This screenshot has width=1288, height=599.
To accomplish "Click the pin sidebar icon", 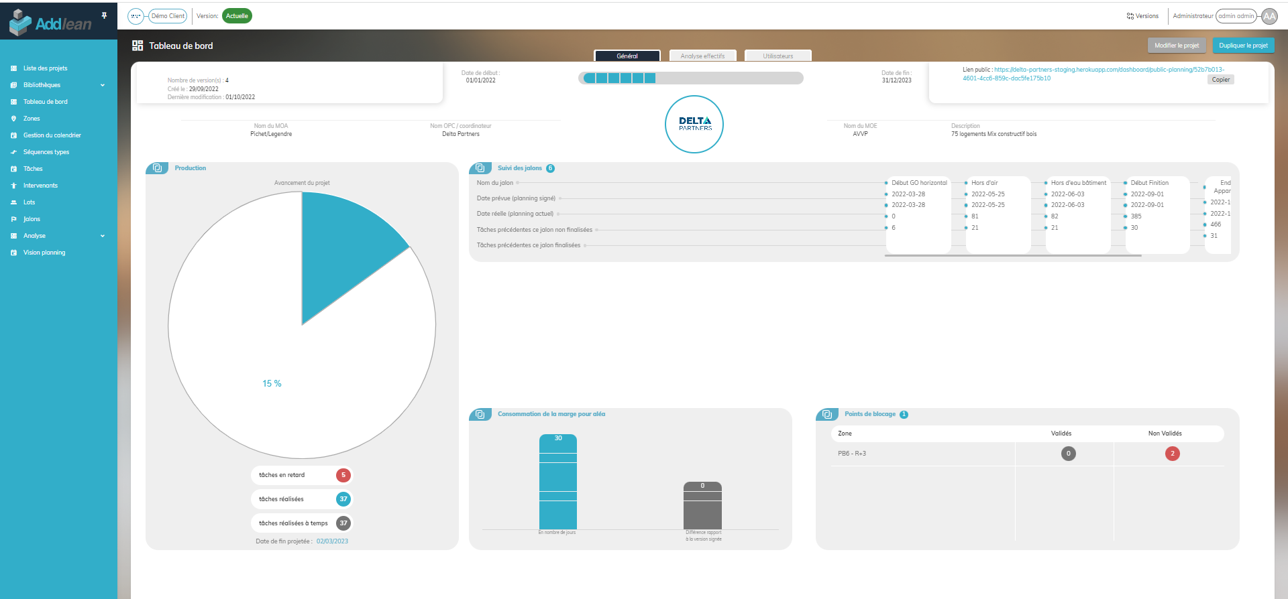I will [x=104, y=15].
